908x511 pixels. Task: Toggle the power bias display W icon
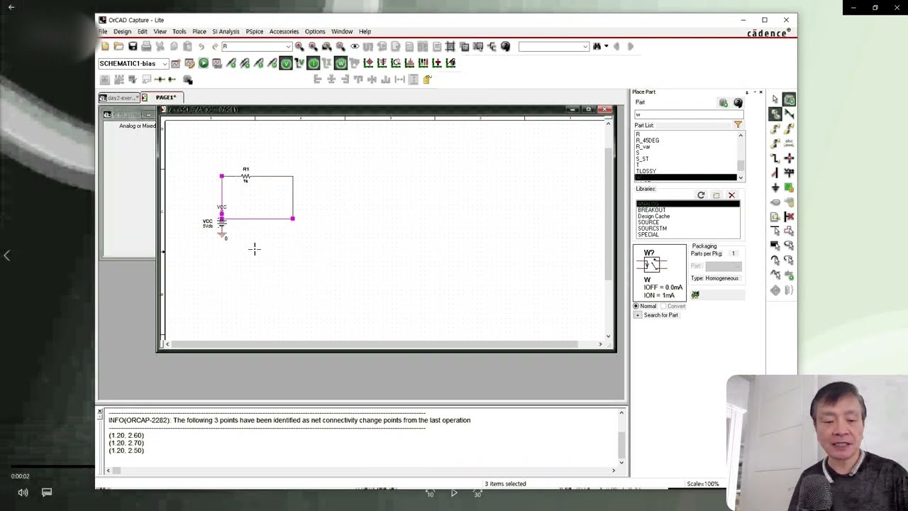(x=340, y=63)
